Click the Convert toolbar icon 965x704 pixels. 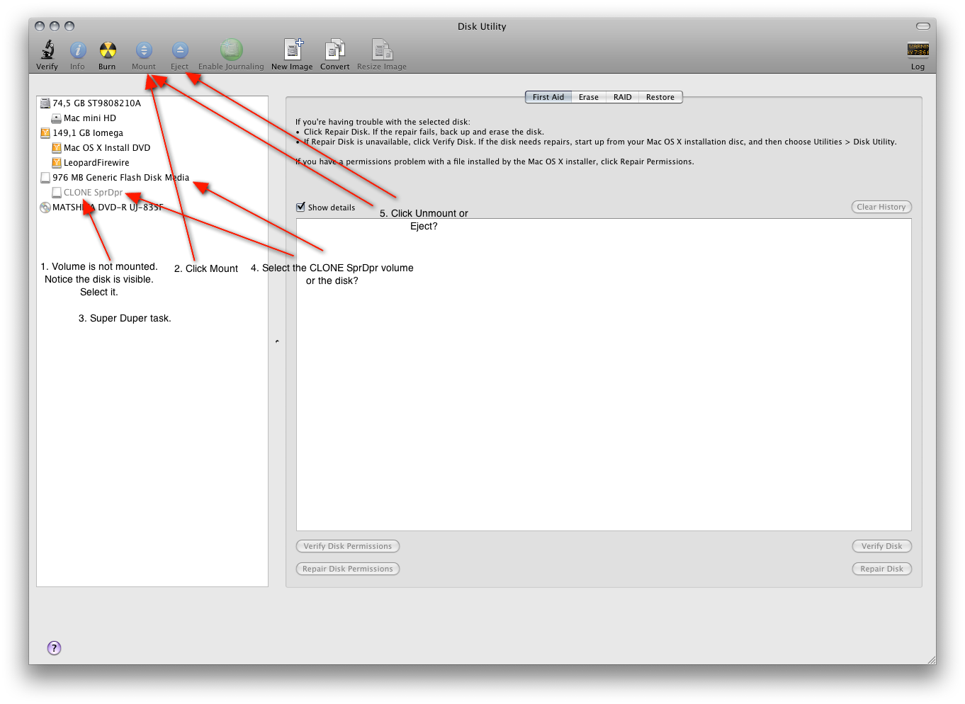334,50
